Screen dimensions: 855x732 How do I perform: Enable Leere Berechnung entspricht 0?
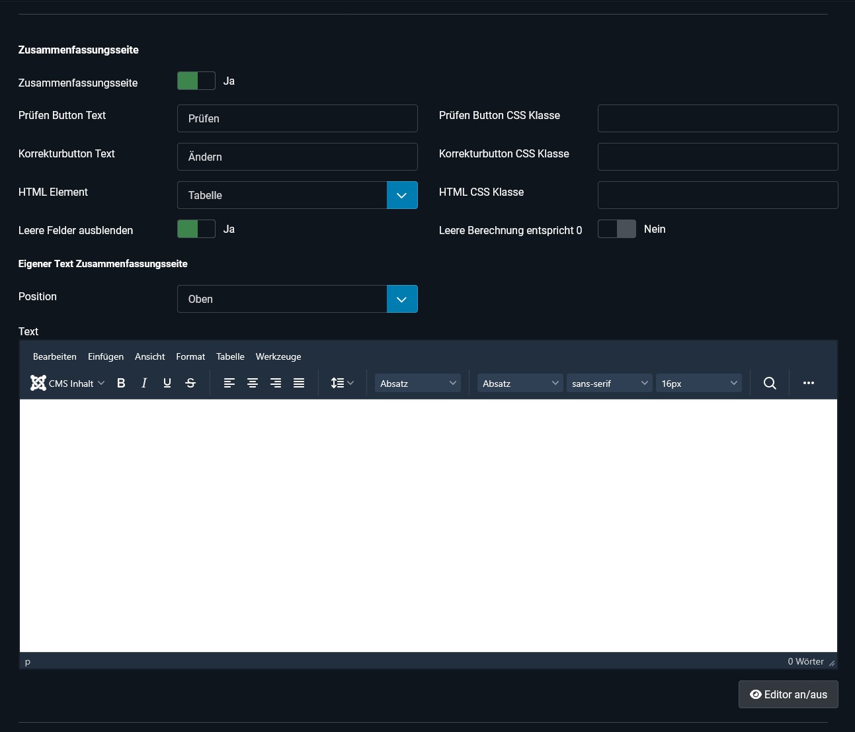[x=616, y=229]
